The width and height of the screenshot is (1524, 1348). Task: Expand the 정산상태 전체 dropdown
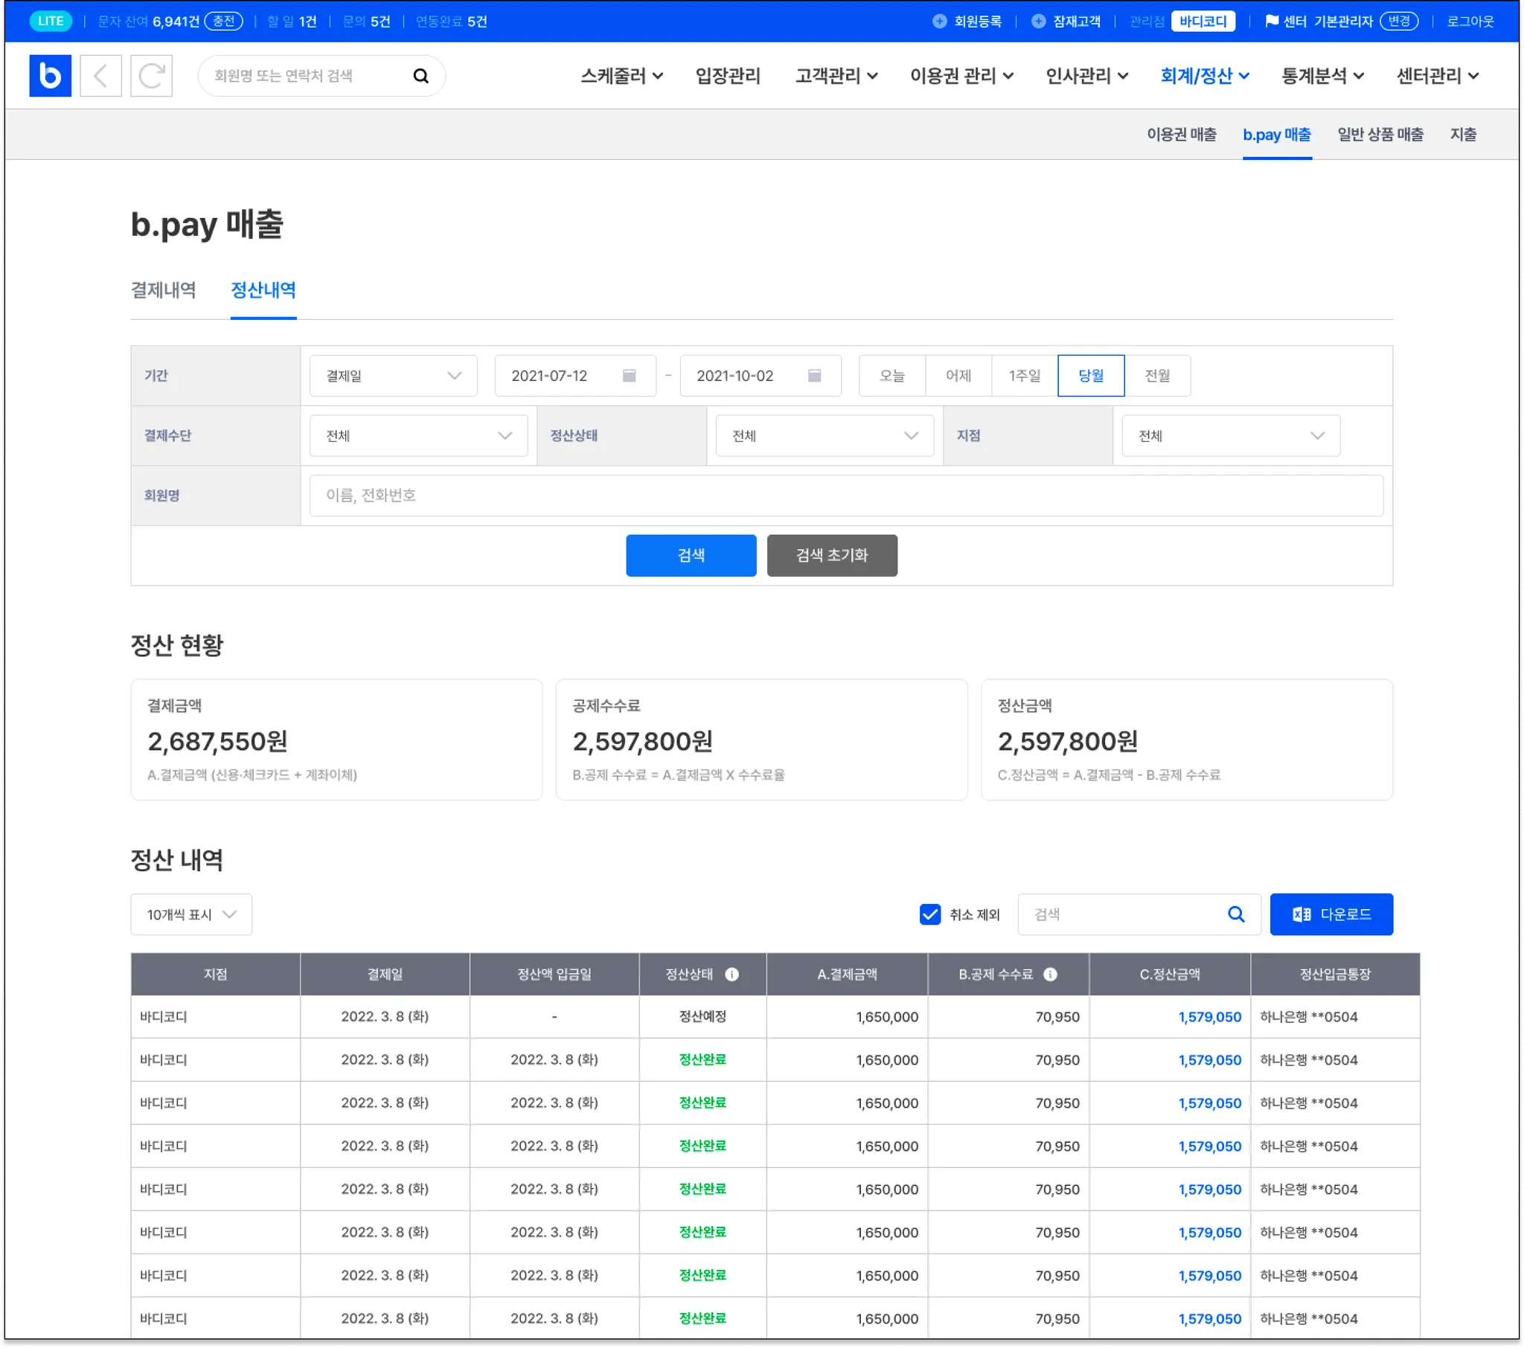tap(824, 436)
